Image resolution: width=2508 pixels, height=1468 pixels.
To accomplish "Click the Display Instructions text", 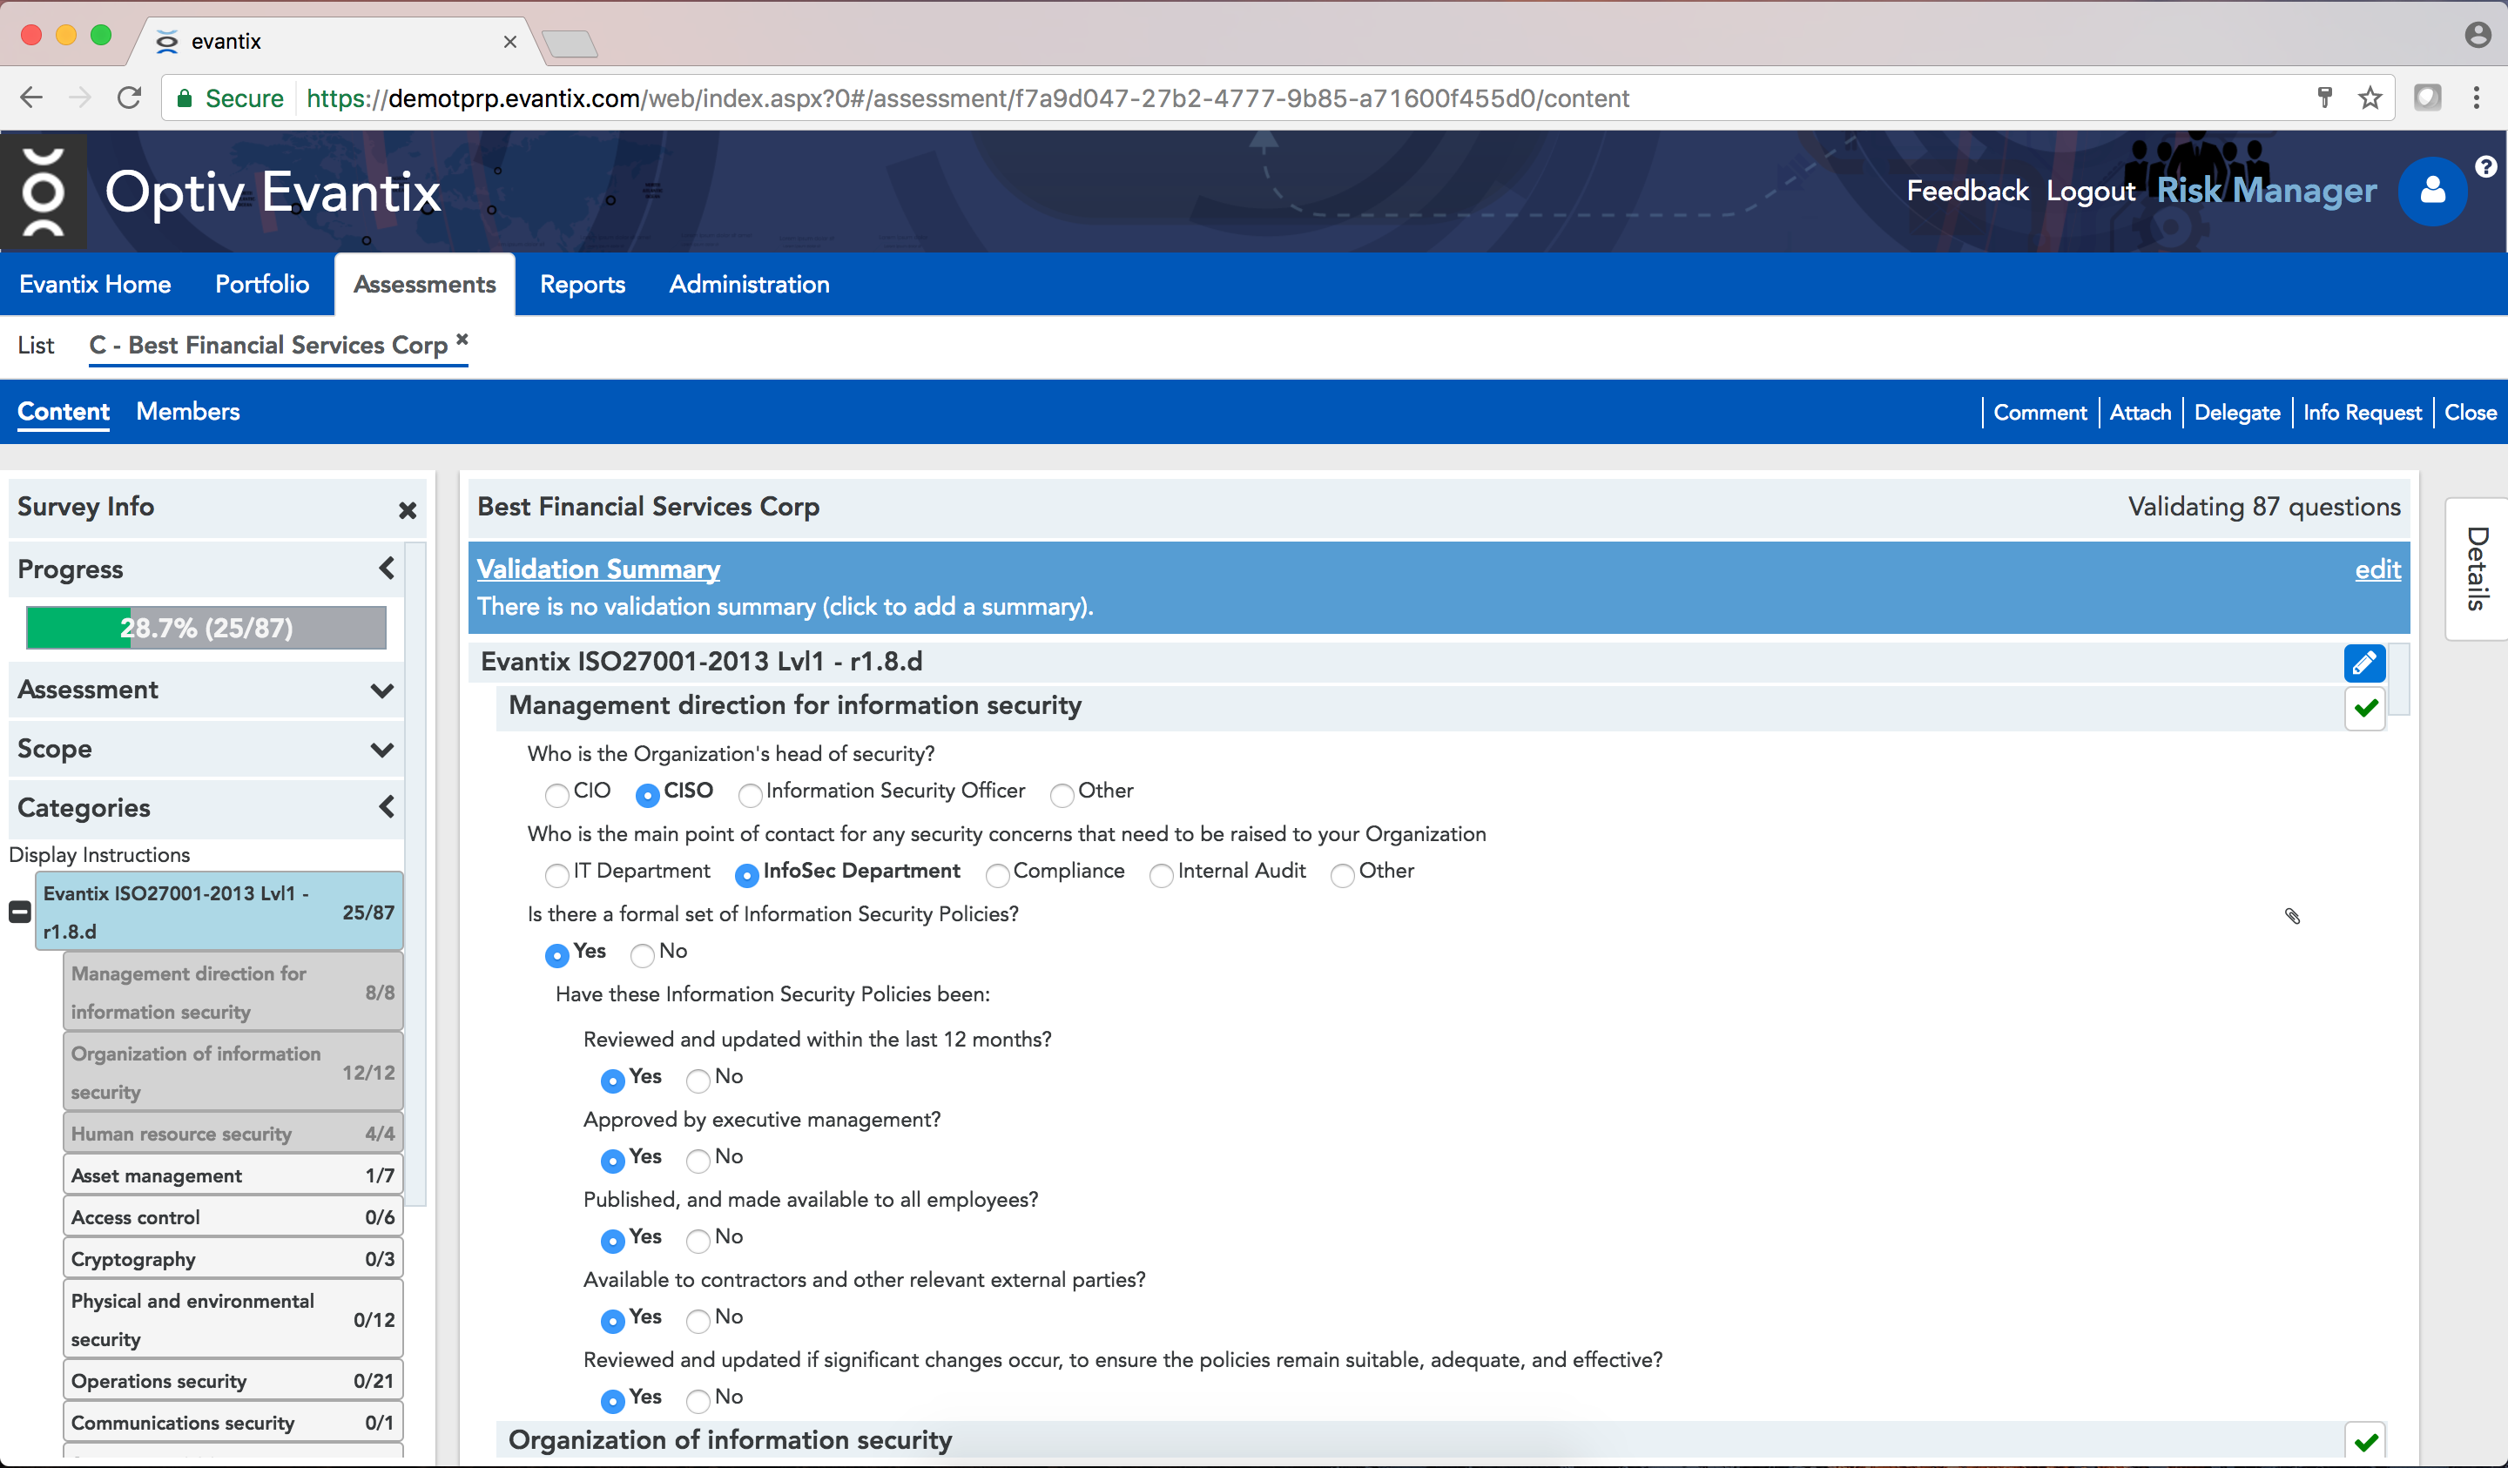I will click(x=98, y=855).
